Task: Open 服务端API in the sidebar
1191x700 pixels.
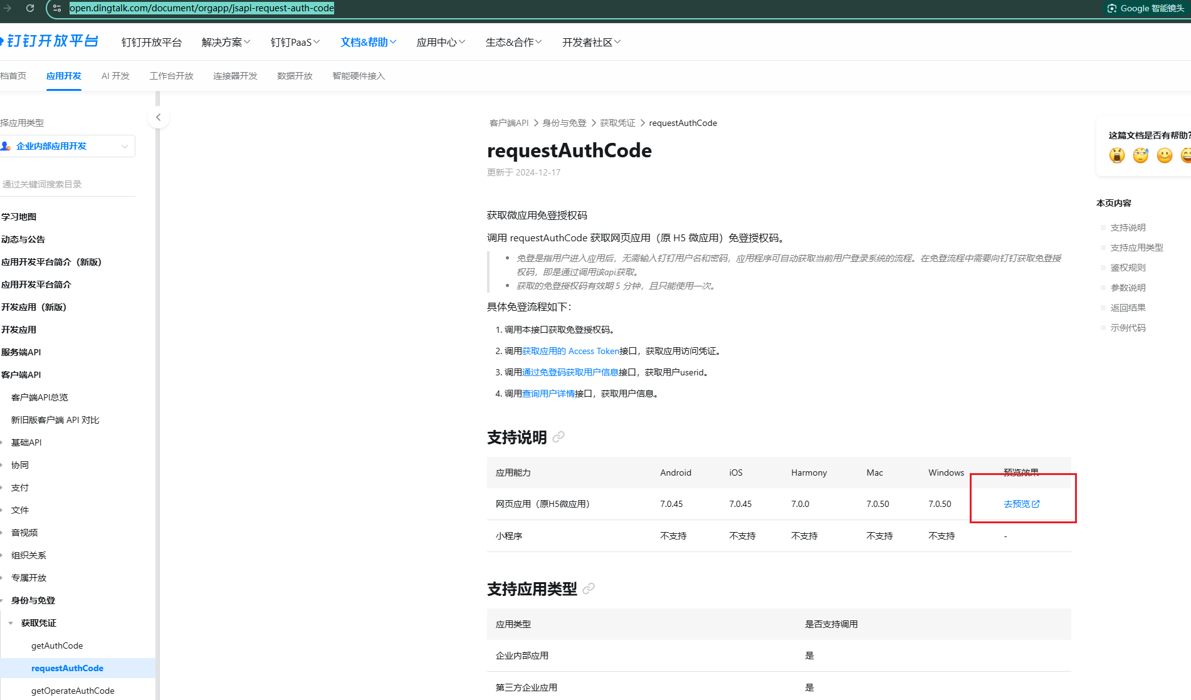Action: (x=21, y=352)
